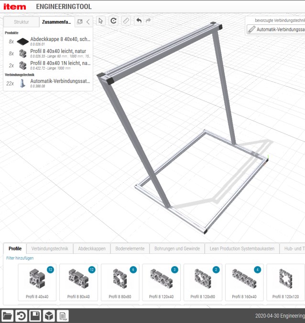
Task: Click the 12 badge on Profil 8 40x40
Action: pyautogui.click(x=50, y=270)
